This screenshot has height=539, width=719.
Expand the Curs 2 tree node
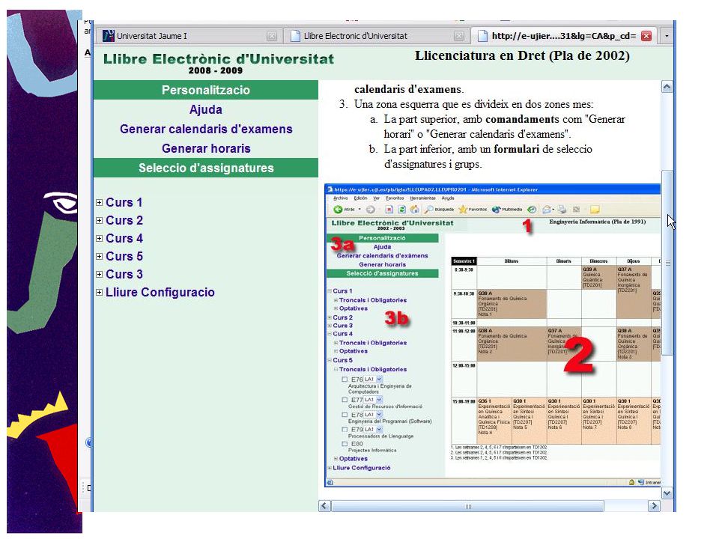[99, 220]
